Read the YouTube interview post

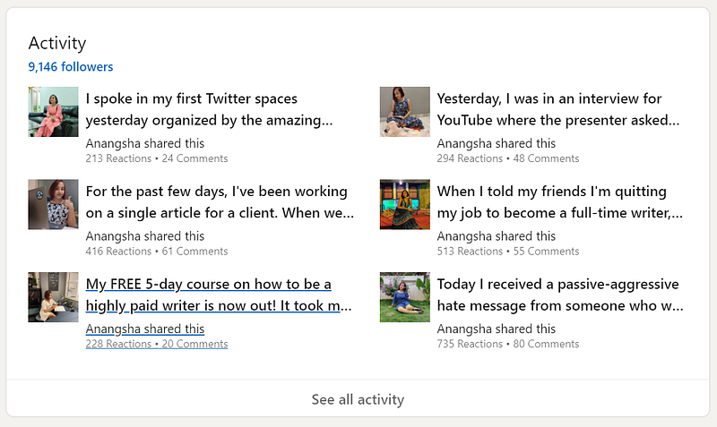point(558,108)
